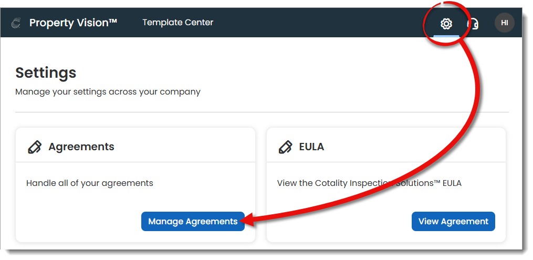Click "Manage your settings across your company" subtitle
Screen dimensions: 533x260
[x=108, y=92]
